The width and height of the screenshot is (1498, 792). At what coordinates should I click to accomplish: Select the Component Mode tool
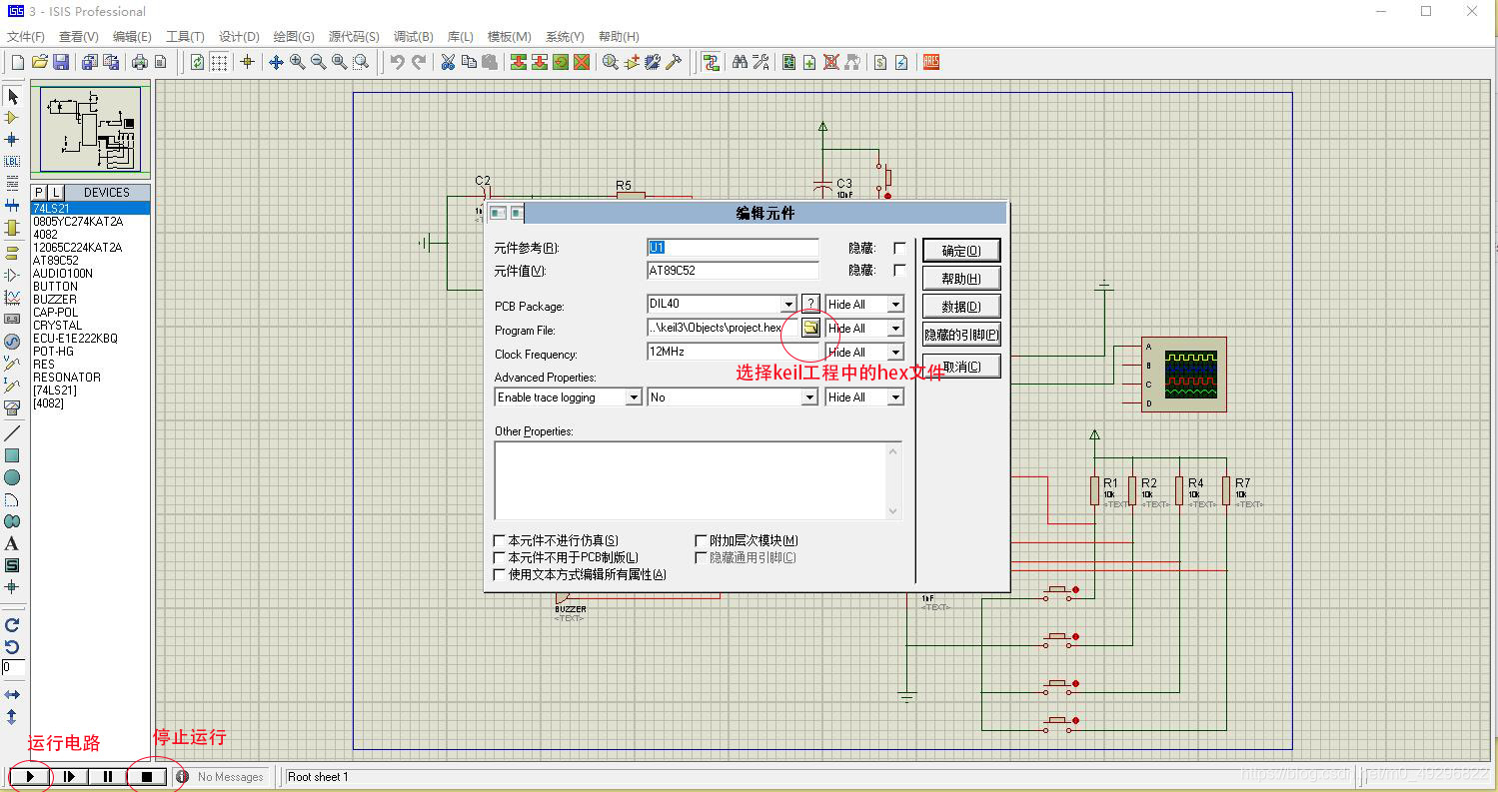tap(12, 118)
